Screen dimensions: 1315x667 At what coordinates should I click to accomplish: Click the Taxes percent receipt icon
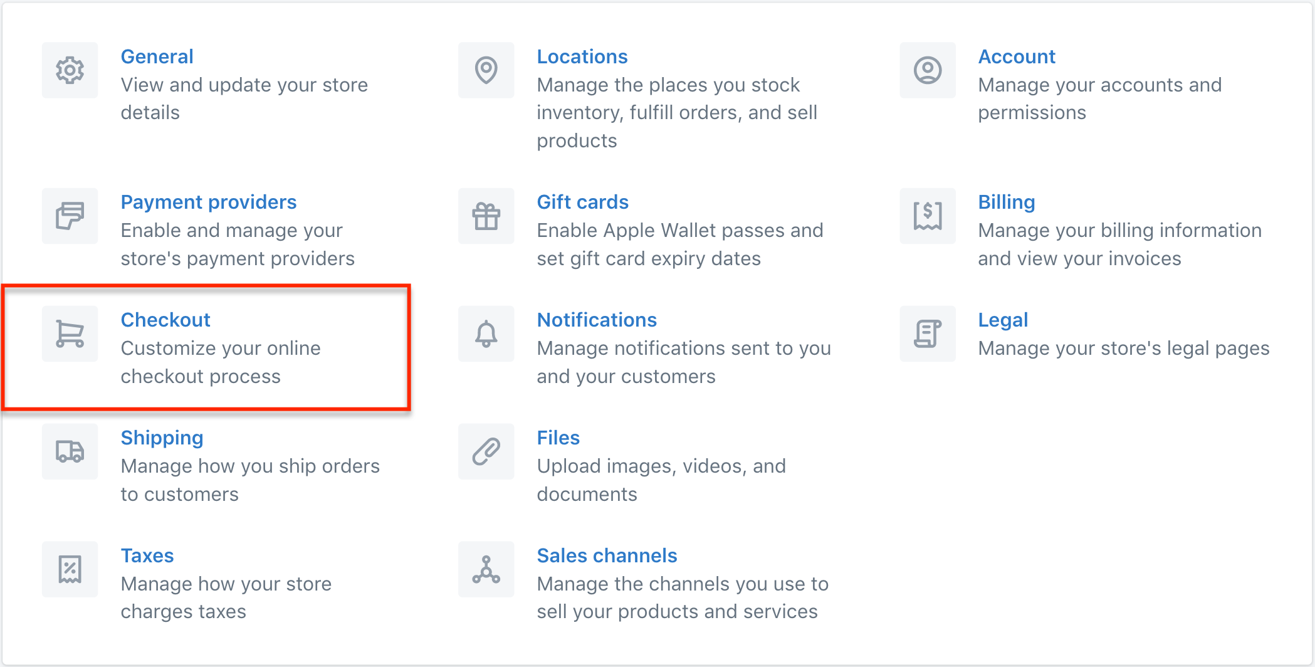pos(70,569)
